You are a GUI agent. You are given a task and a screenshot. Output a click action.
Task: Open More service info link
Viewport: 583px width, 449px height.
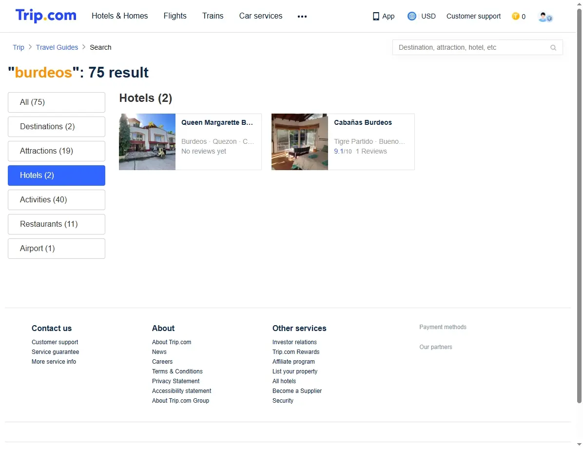54,362
